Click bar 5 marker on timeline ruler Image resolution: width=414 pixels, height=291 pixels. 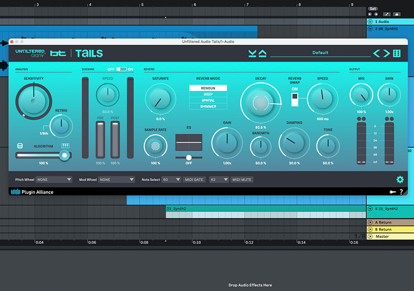142,5
